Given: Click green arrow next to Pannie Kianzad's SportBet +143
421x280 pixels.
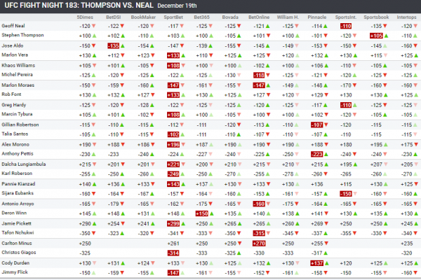Looking at the screenshot, I should 183,184.
